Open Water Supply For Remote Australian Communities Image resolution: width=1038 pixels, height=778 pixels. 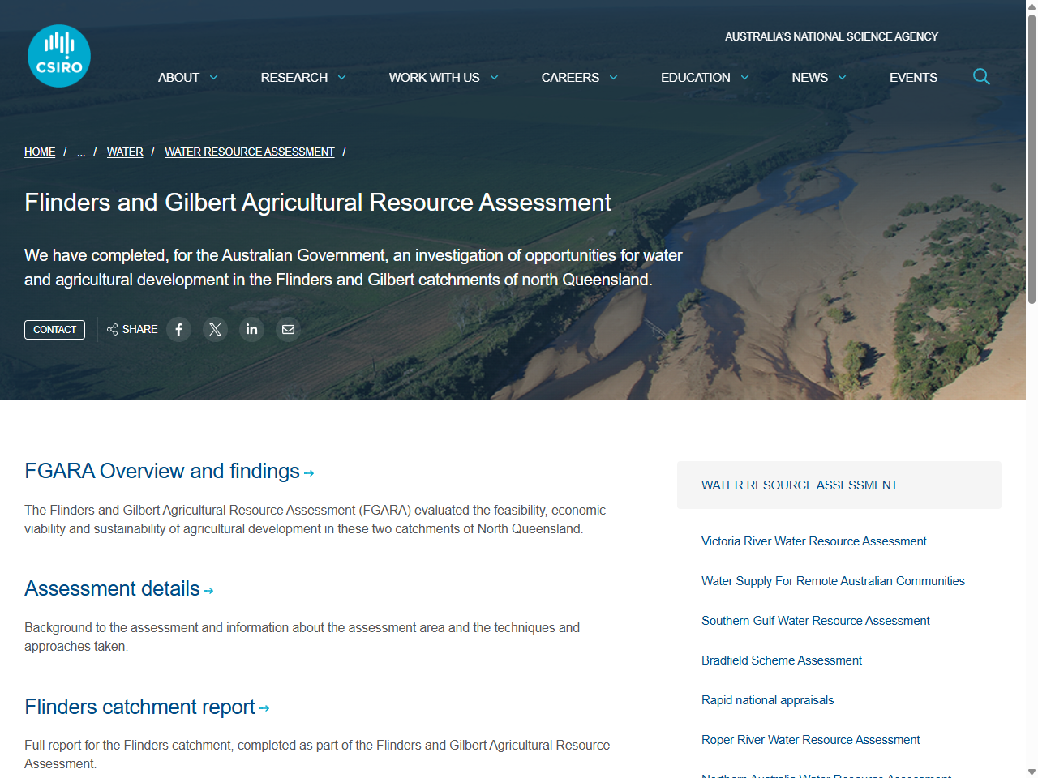coord(833,581)
